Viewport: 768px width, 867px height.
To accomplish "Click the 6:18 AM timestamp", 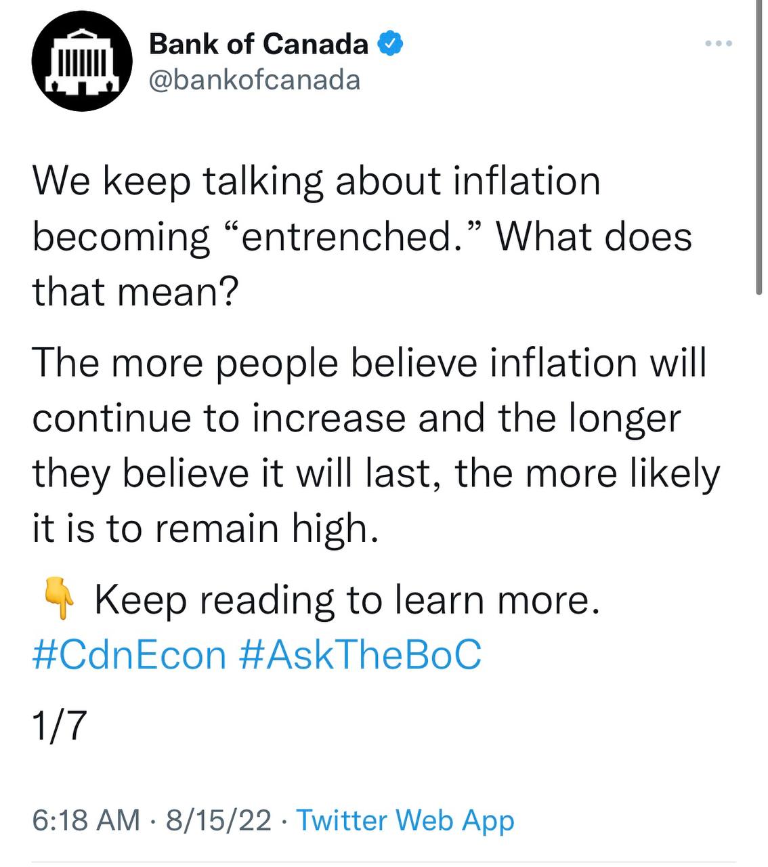I will 86,820.
